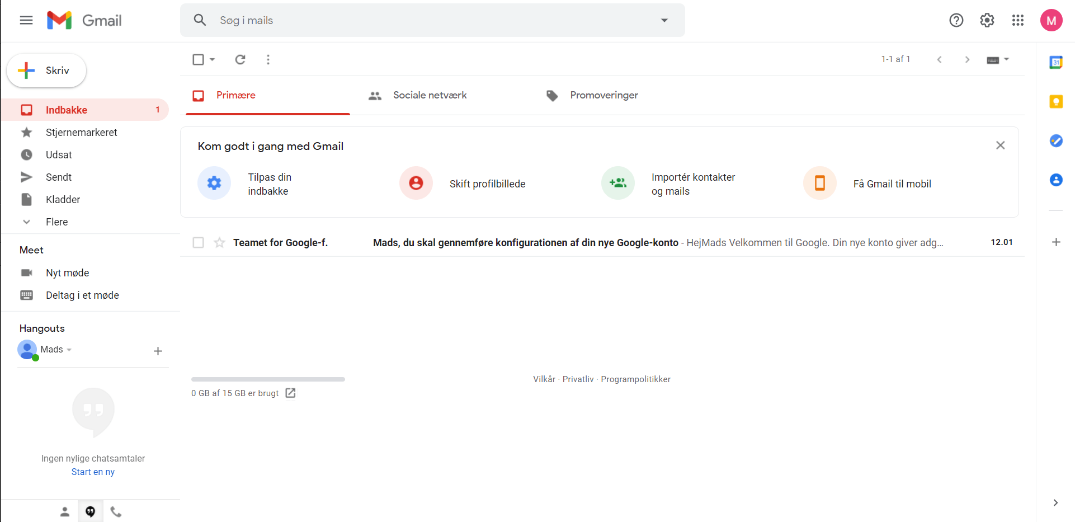1075x522 pixels.
Task: Open Google Tasks side panel icon
Action: click(x=1055, y=141)
